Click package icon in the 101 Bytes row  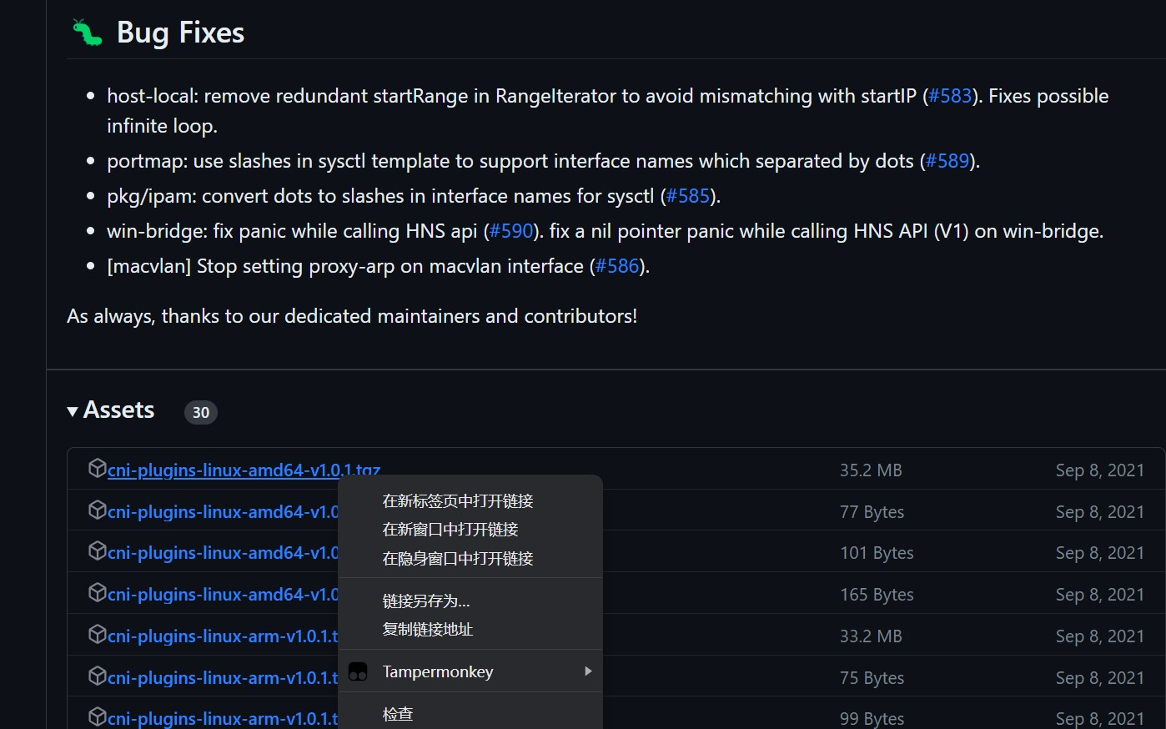click(98, 551)
